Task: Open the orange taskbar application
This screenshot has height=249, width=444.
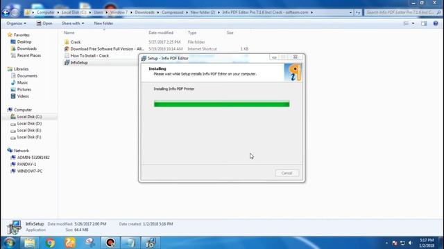Action: (70, 243)
